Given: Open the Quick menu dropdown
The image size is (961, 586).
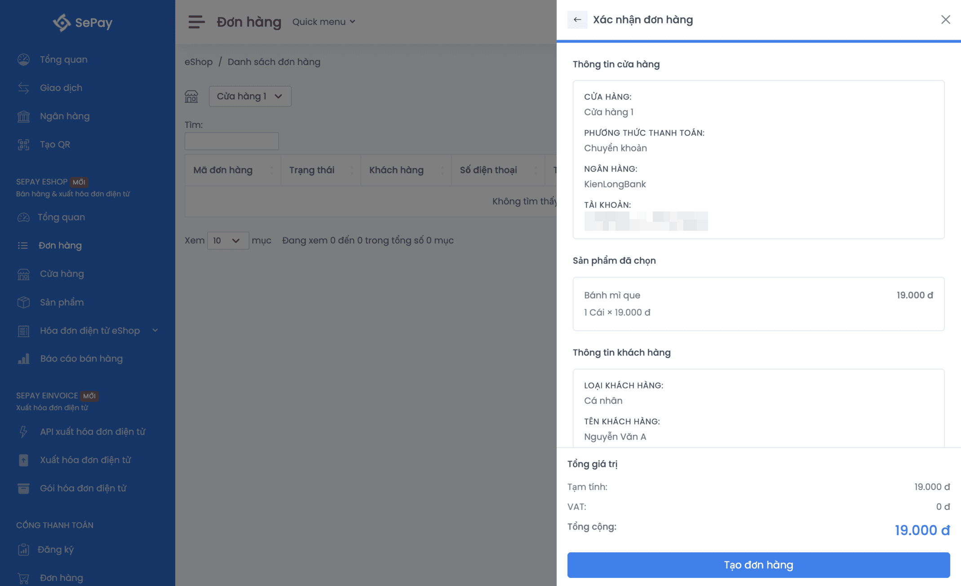Looking at the screenshot, I should pyautogui.click(x=323, y=22).
